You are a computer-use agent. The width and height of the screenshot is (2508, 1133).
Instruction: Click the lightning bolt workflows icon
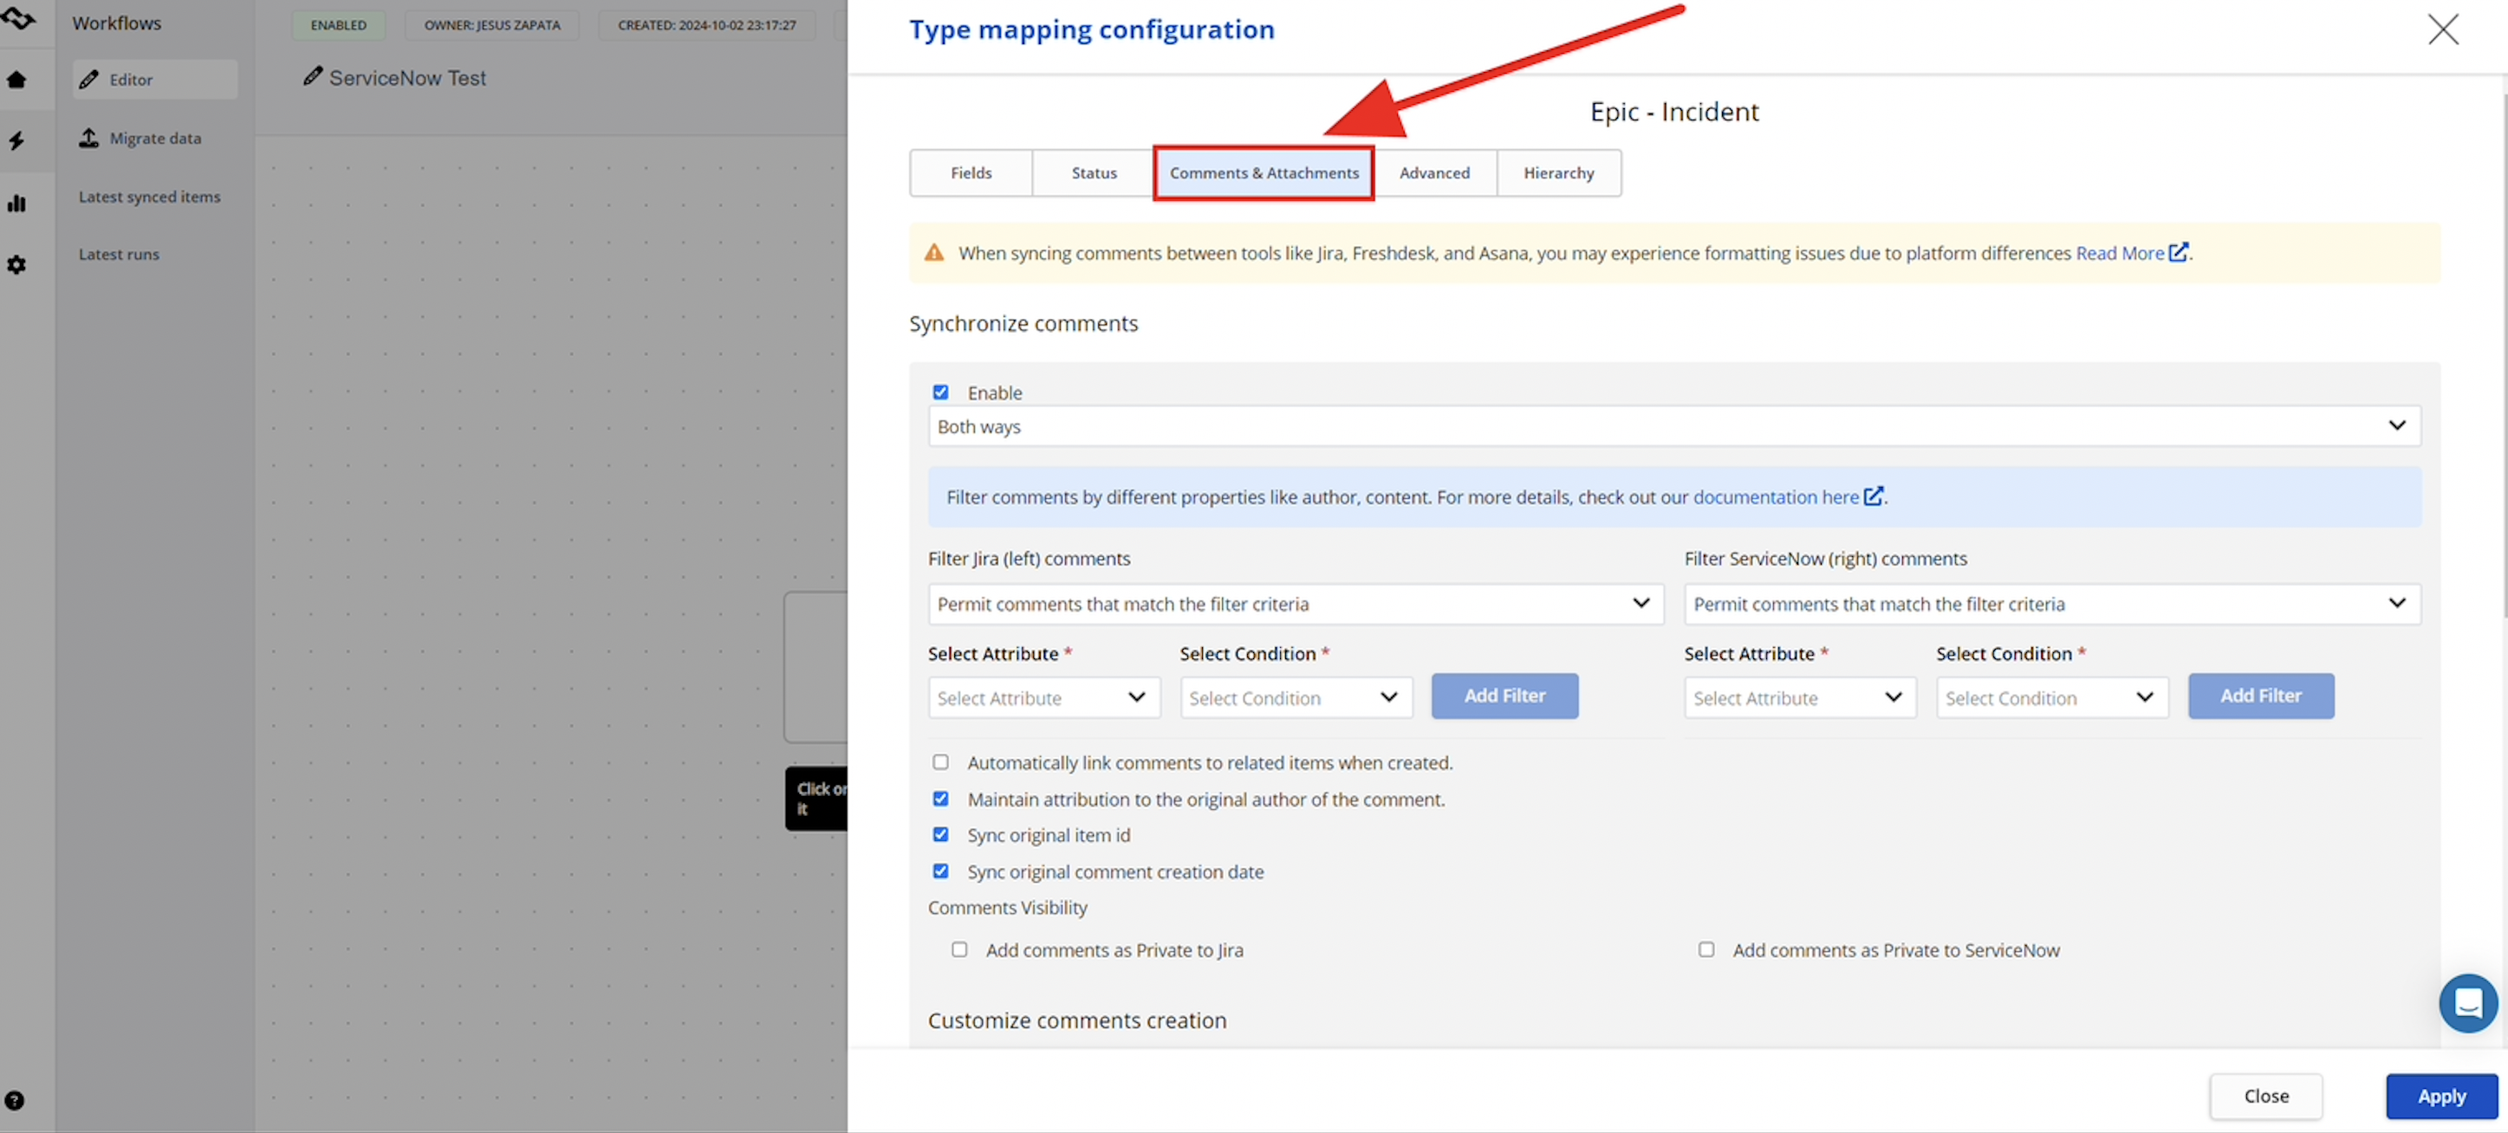tap(16, 141)
